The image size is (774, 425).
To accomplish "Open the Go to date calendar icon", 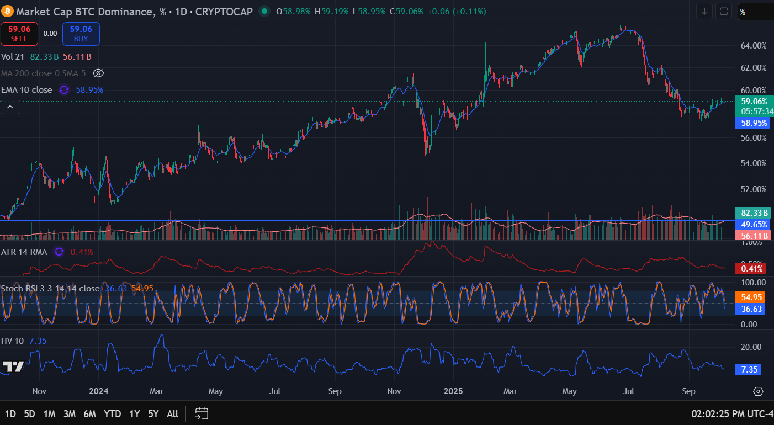I will [x=202, y=413].
